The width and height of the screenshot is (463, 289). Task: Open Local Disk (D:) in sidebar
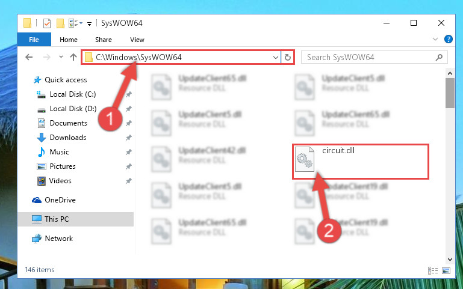point(73,109)
